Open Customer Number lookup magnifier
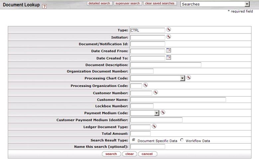Image resolution: width=259 pixels, height=160 pixels. pyautogui.click(x=155, y=92)
